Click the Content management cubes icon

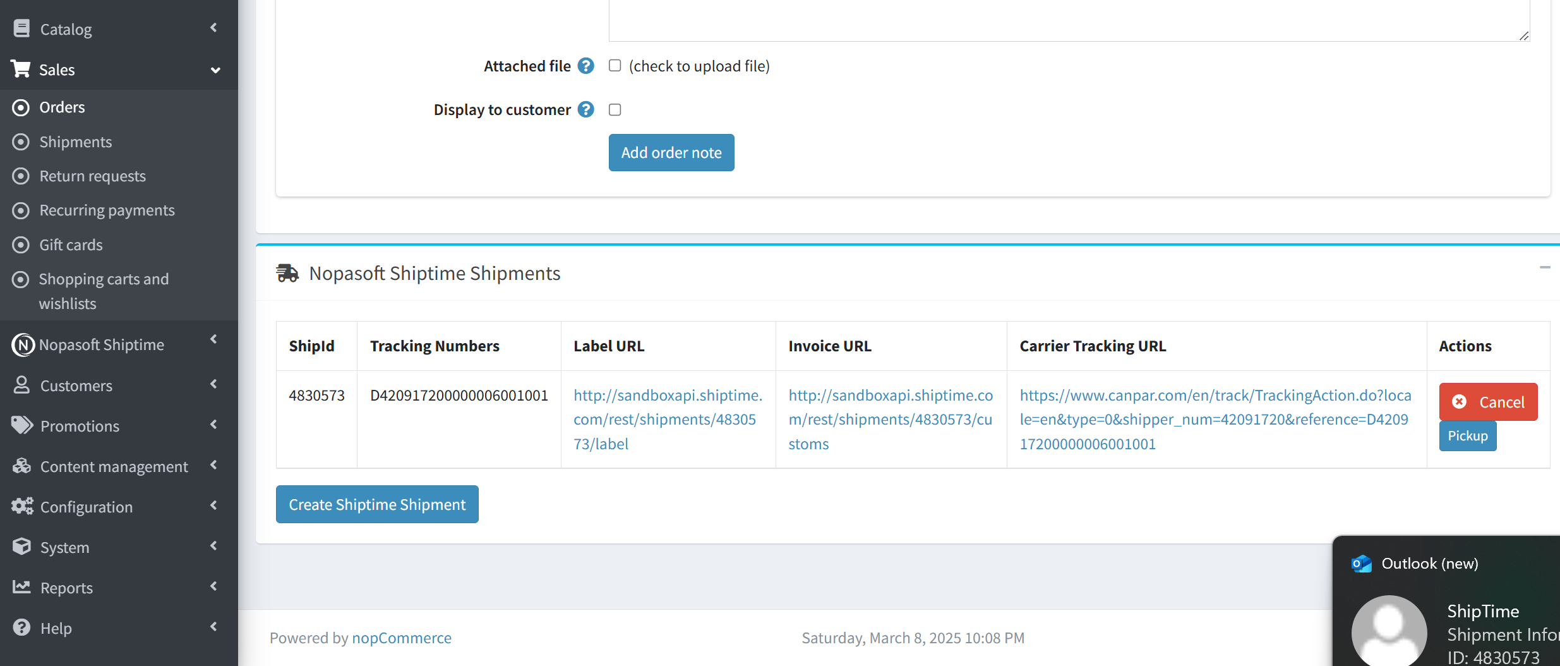coord(21,466)
